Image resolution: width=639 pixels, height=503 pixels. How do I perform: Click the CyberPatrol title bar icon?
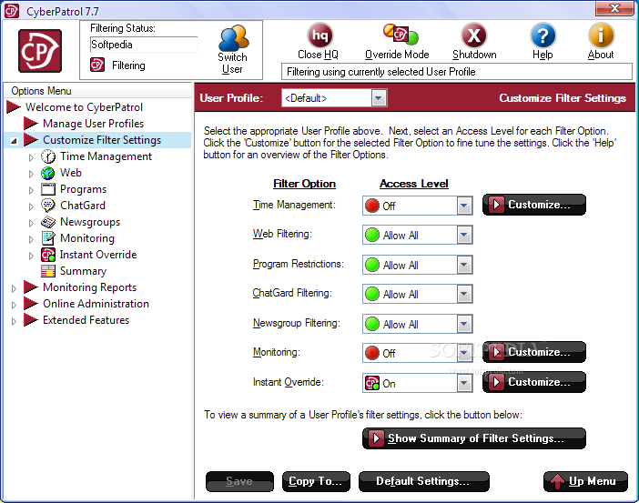pyautogui.click(x=12, y=11)
